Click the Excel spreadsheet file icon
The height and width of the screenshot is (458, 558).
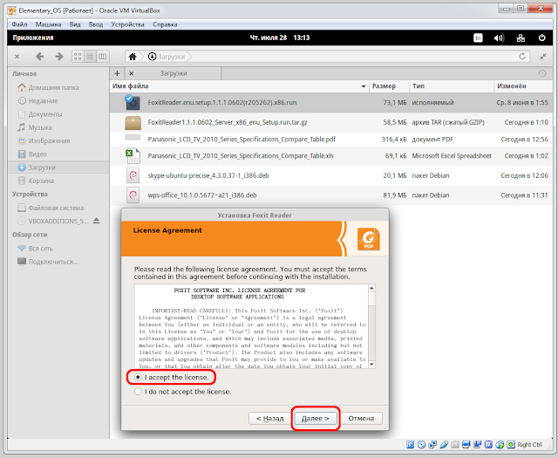click(x=133, y=156)
